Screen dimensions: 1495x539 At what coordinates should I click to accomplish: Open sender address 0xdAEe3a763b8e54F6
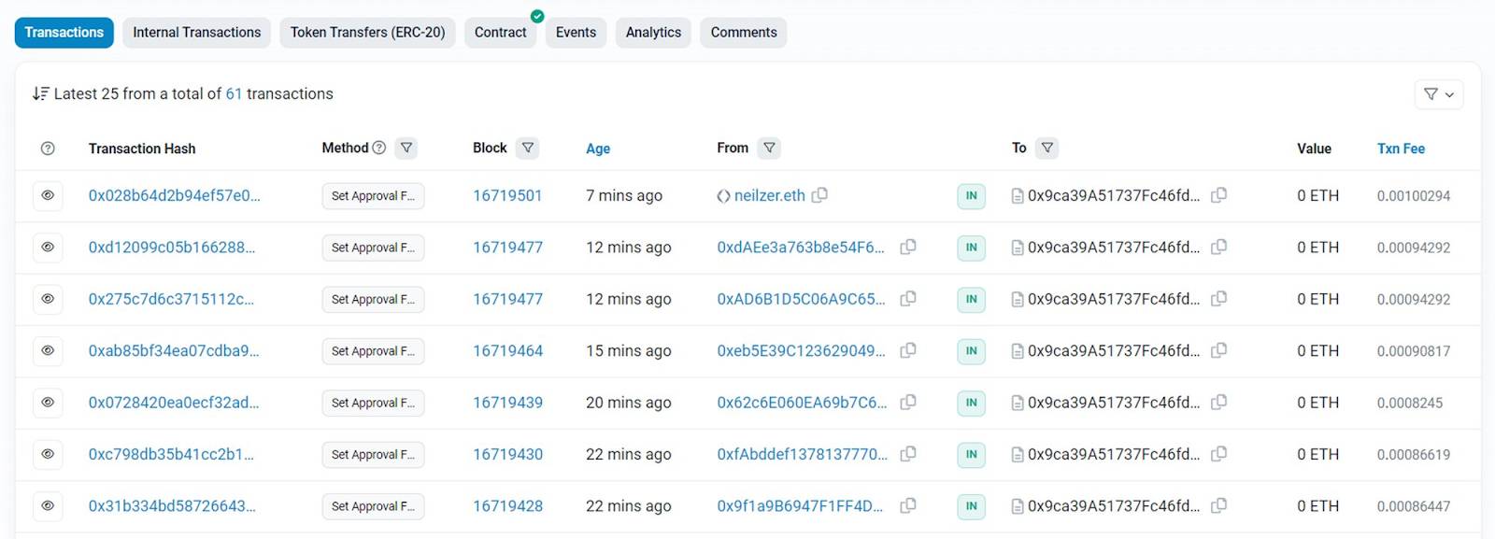pyautogui.click(x=801, y=248)
